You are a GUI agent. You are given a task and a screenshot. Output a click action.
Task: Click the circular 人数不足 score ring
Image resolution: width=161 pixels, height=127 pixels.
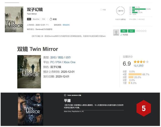120,11
